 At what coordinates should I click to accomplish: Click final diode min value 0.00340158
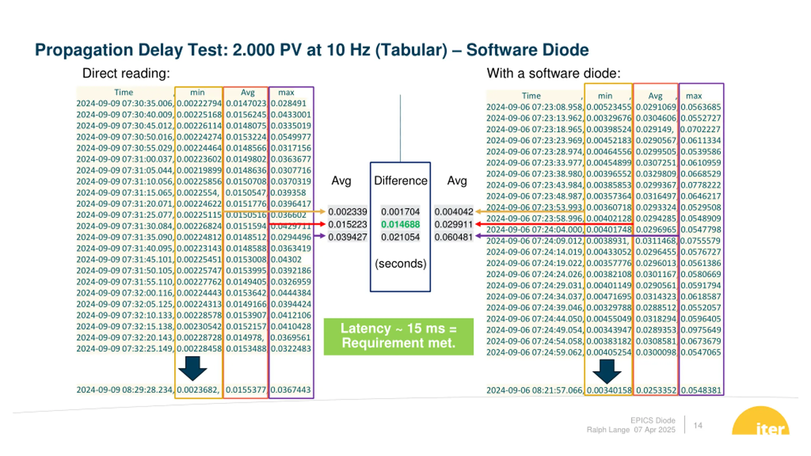pyautogui.click(x=609, y=390)
